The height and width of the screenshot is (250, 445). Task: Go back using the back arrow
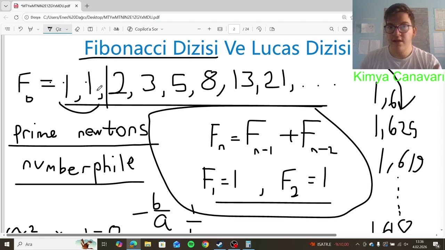click(6, 17)
